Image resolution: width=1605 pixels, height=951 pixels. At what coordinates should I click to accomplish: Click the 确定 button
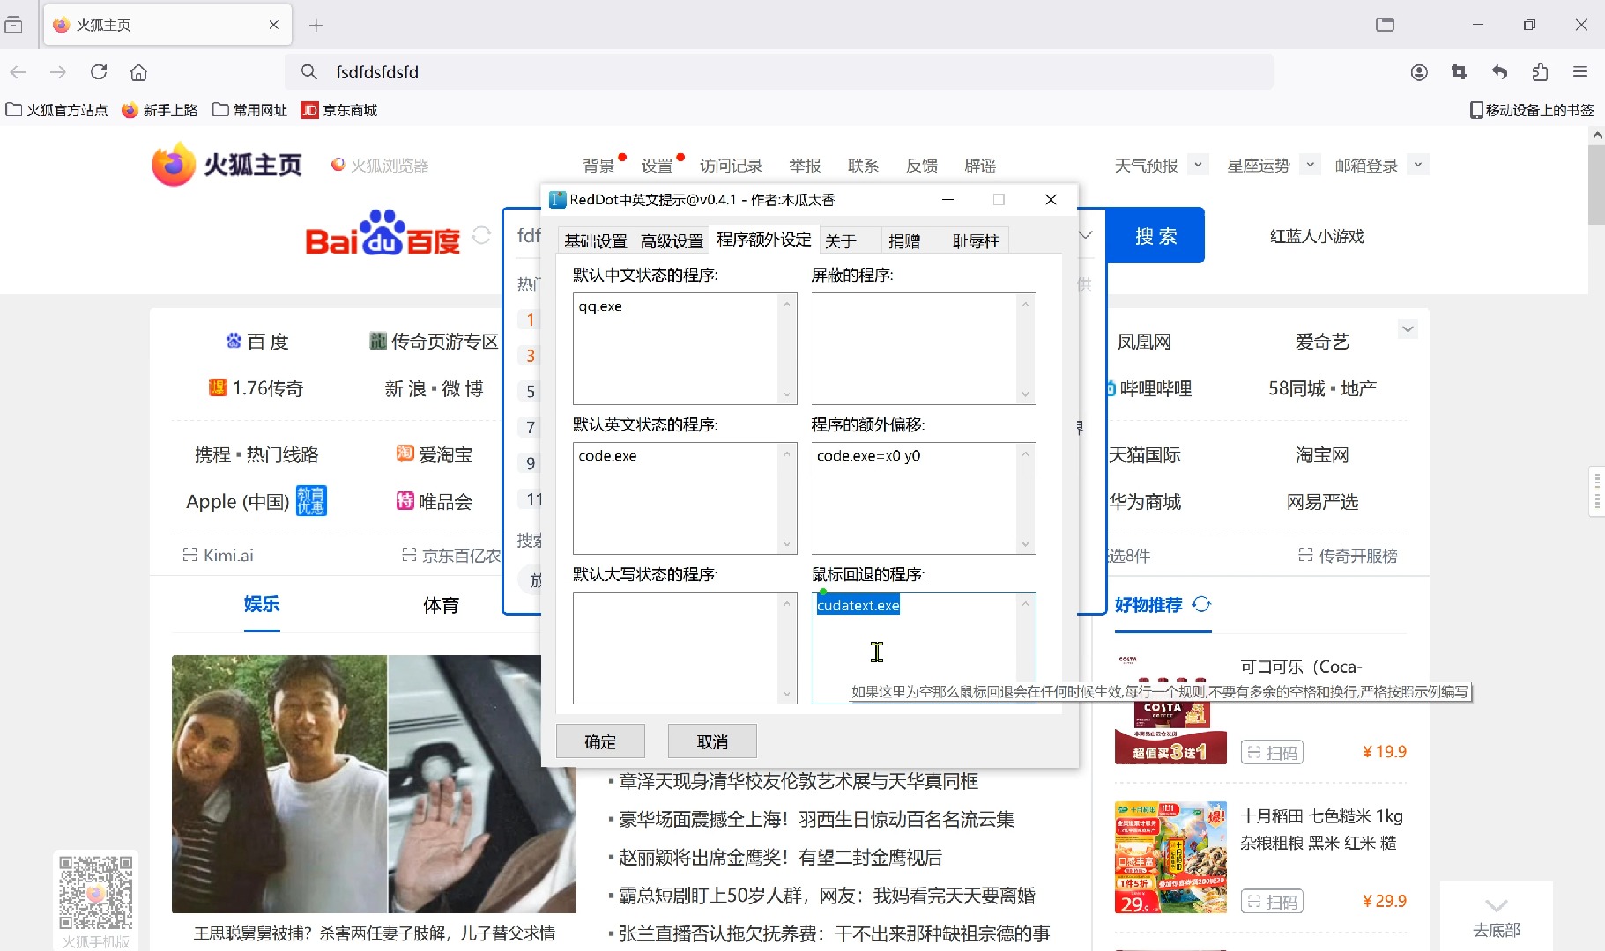tap(600, 741)
